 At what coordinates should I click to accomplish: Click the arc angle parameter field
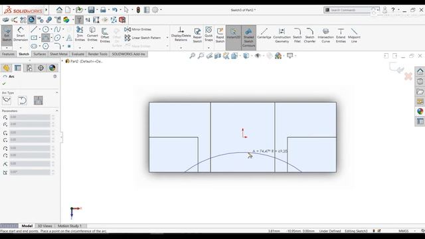(30, 172)
